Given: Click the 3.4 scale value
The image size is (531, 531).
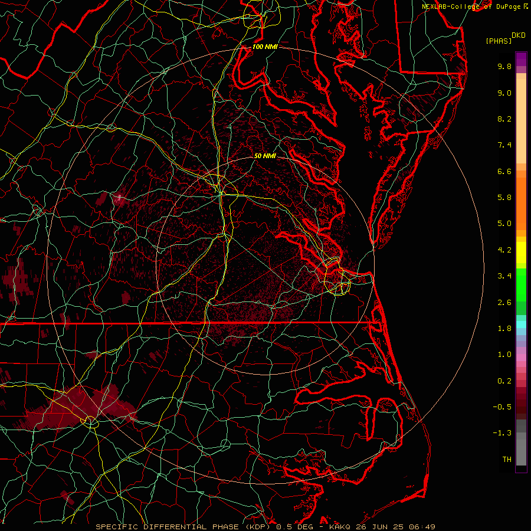Looking at the screenshot, I should tap(504, 276).
